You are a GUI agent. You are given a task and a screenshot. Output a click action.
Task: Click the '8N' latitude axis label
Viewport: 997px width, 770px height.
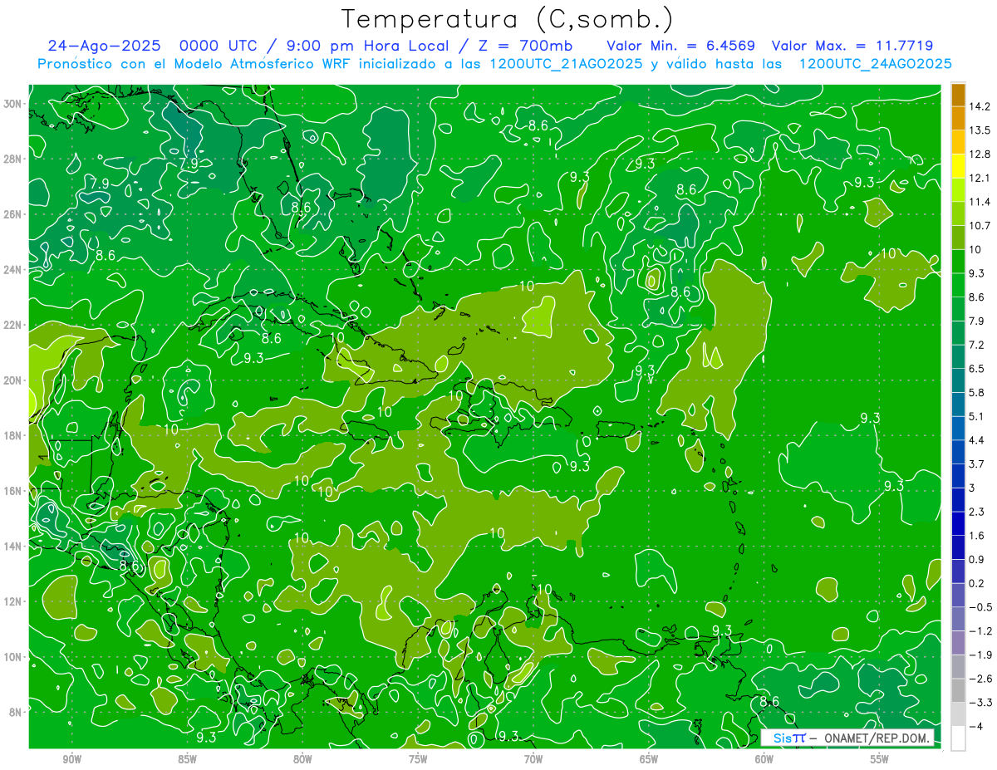pos(17,712)
